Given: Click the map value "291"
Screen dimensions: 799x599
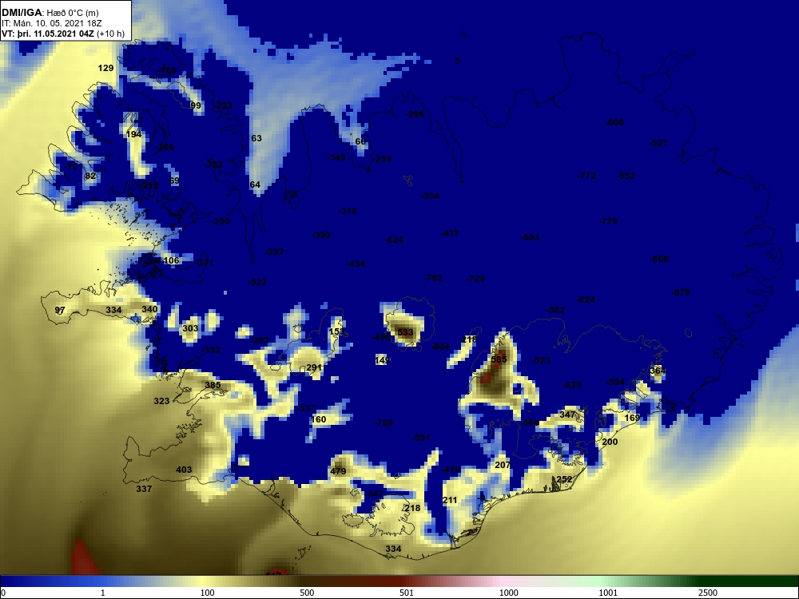Looking at the screenshot, I should [x=314, y=367].
